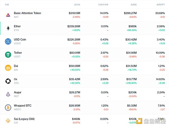Viewport: 169px width, 127px height.
Task: Click the 2.06% Ether borrow APY
Action: tap(161, 26)
